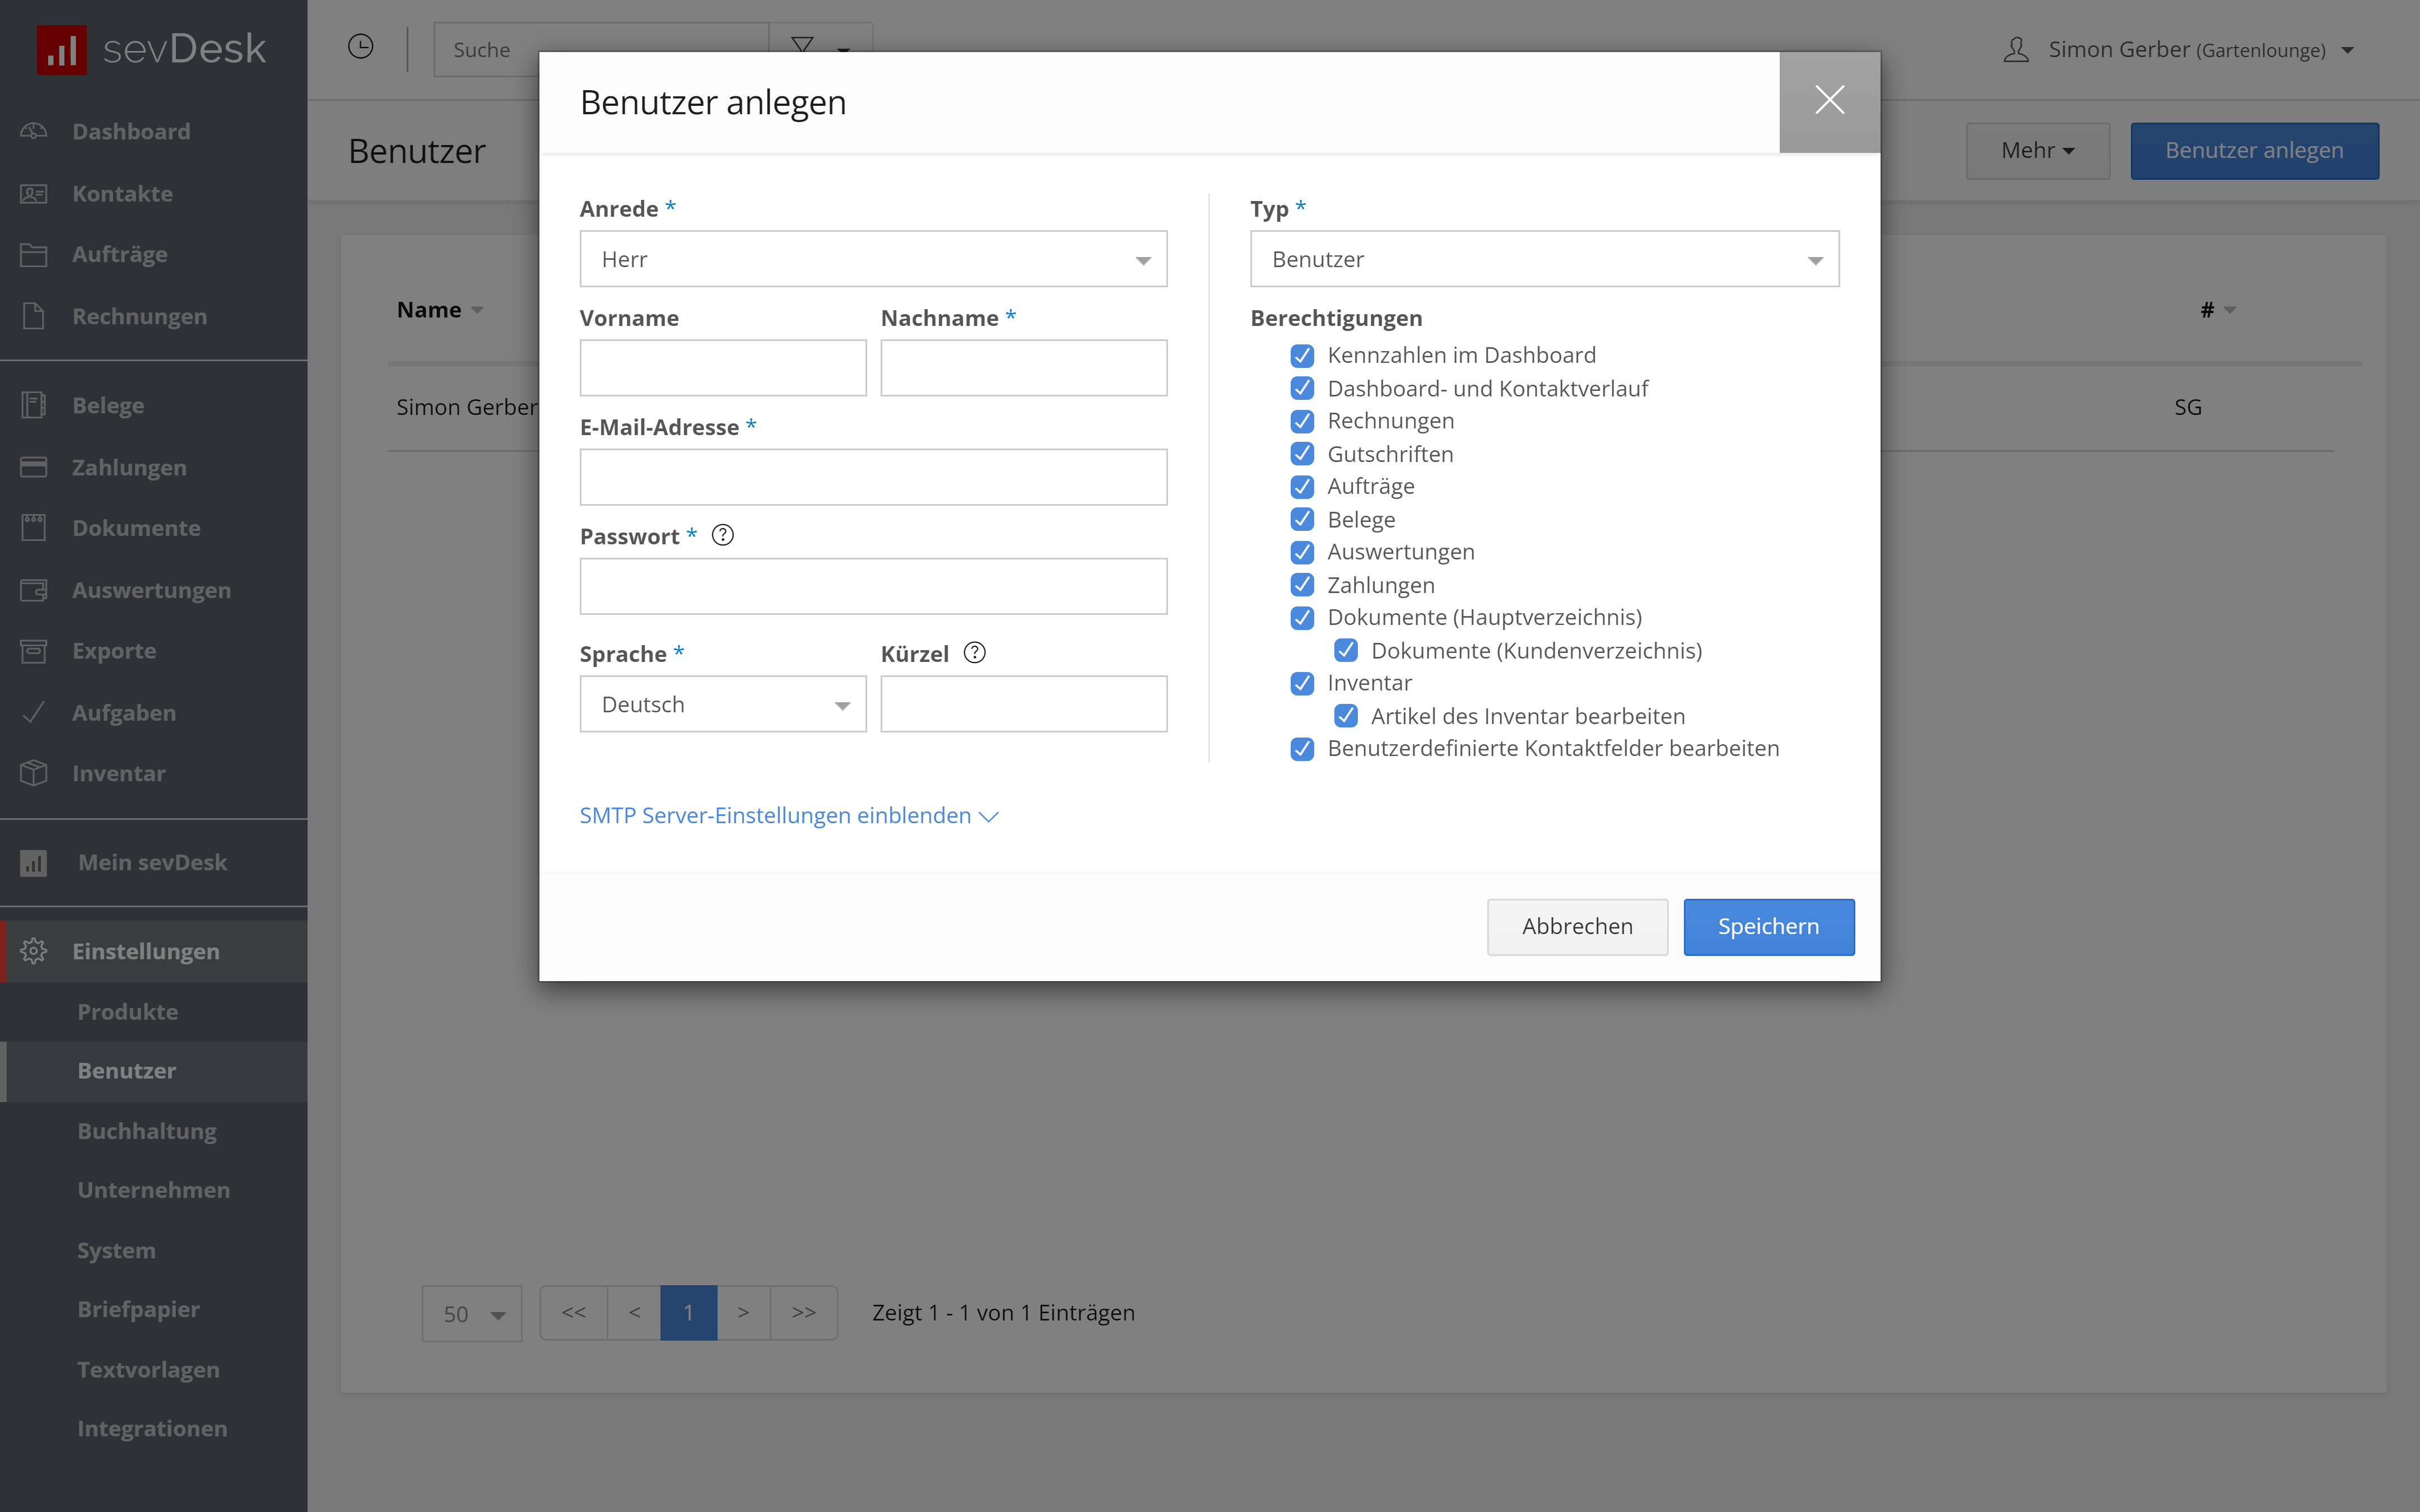The height and width of the screenshot is (1512, 2420).
Task: Open Textvorlagen settings submenu item
Action: click(x=149, y=1369)
